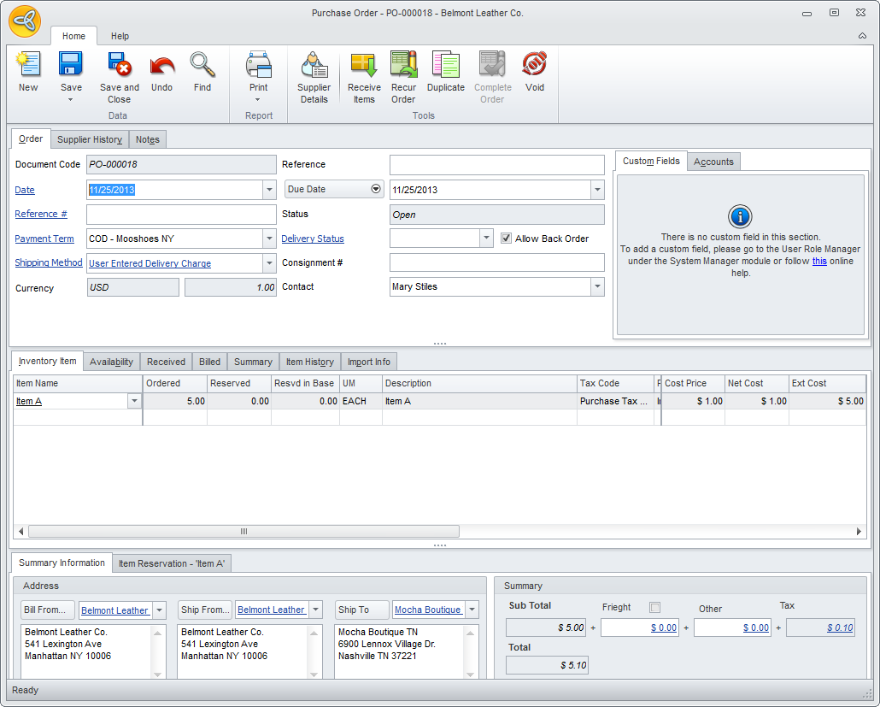The height and width of the screenshot is (707, 880).
Task: Click the Save and Close icon
Action: (x=119, y=65)
